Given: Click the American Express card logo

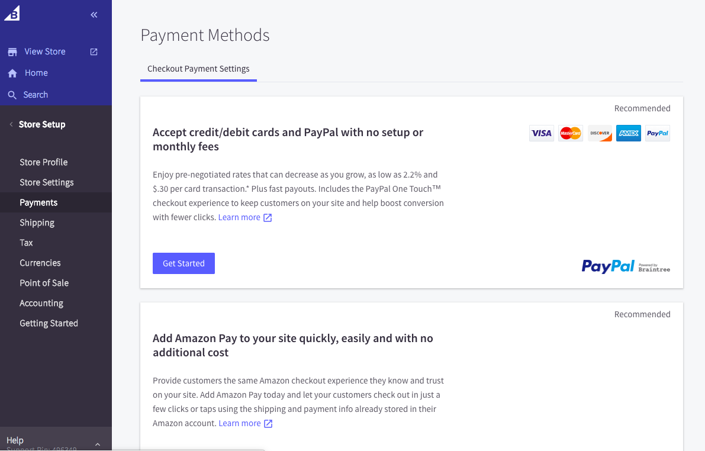Looking at the screenshot, I should (628, 133).
